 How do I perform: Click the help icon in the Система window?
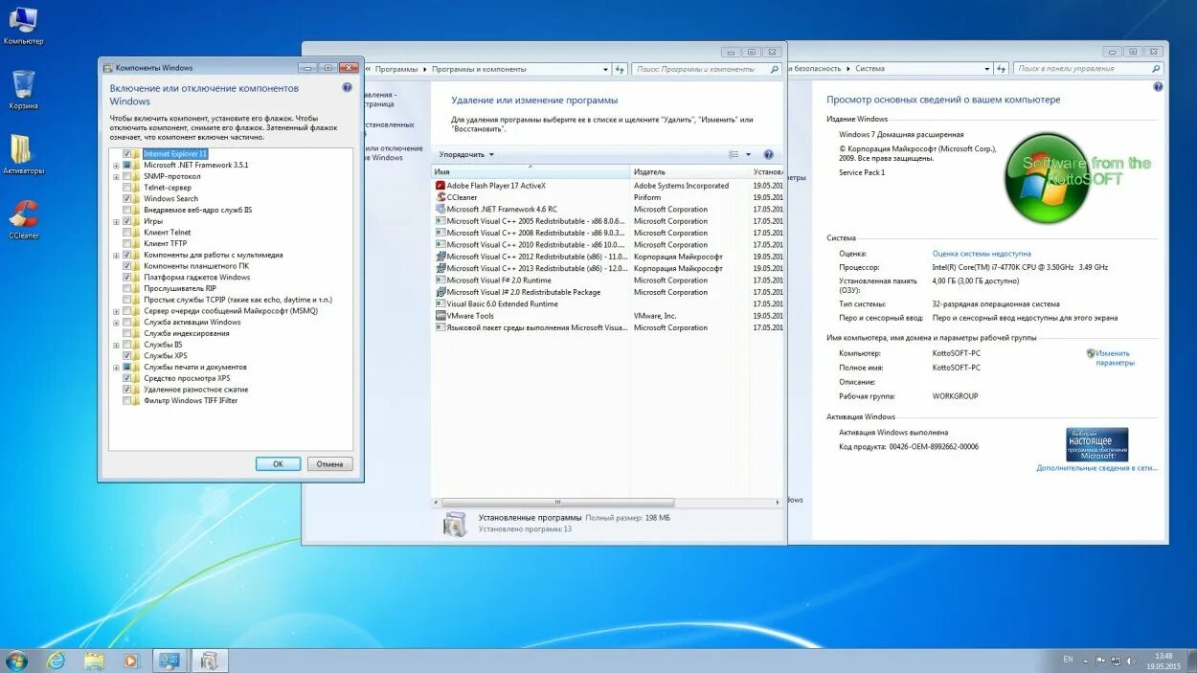[1158, 86]
